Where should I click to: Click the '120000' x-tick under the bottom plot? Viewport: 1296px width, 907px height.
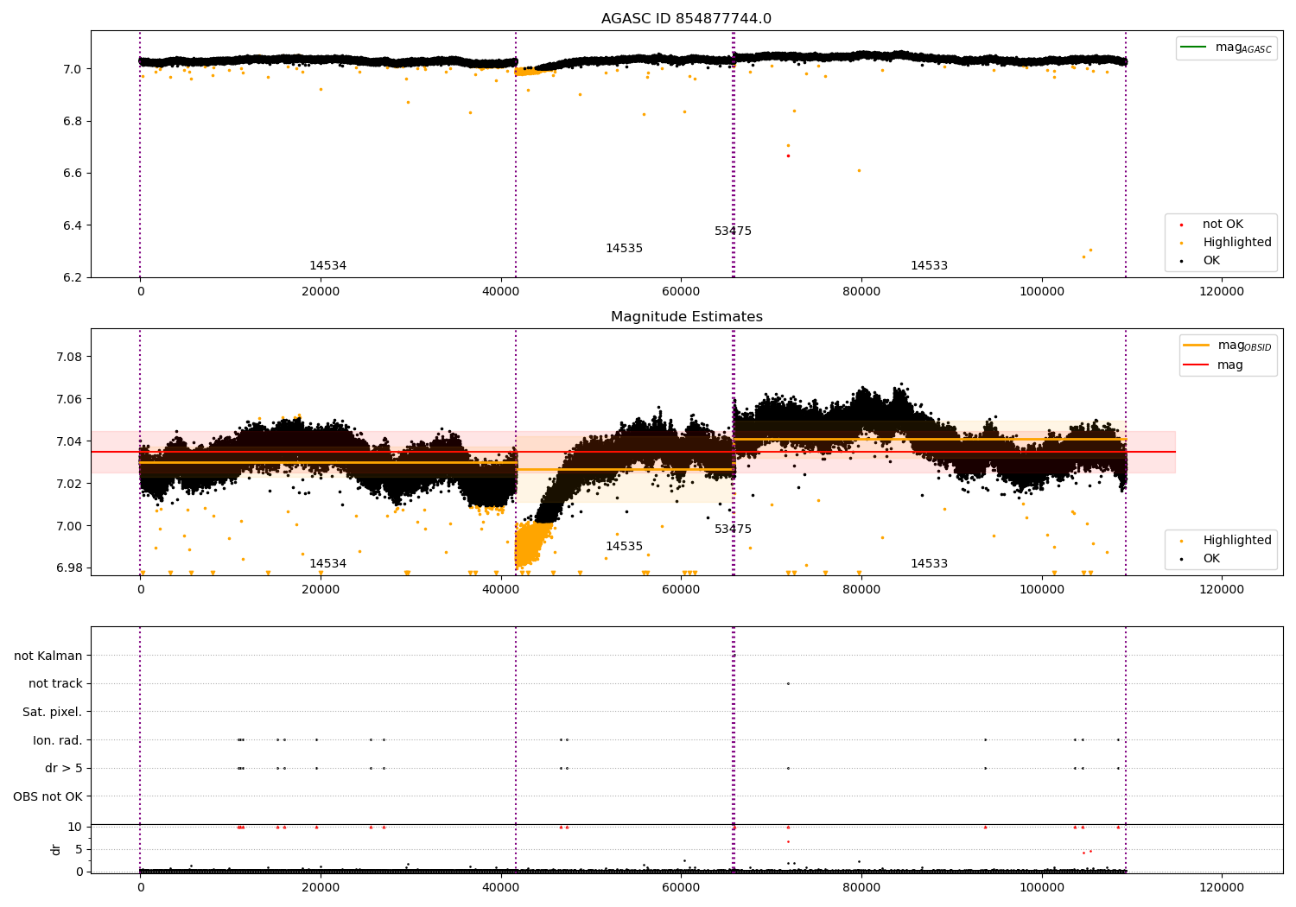[x=1222, y=888]
